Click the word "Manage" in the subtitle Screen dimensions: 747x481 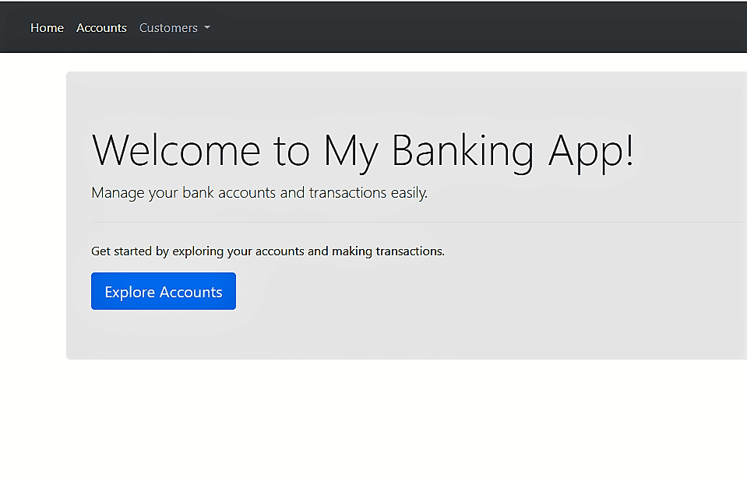[118, 193]
